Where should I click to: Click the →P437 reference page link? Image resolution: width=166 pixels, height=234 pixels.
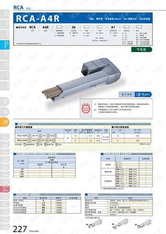pyautogui.click(x=58, y=200)
